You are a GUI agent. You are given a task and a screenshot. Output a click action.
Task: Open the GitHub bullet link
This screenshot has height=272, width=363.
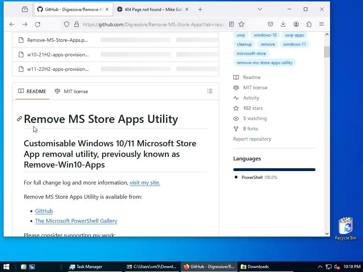(x=44, y=211)
